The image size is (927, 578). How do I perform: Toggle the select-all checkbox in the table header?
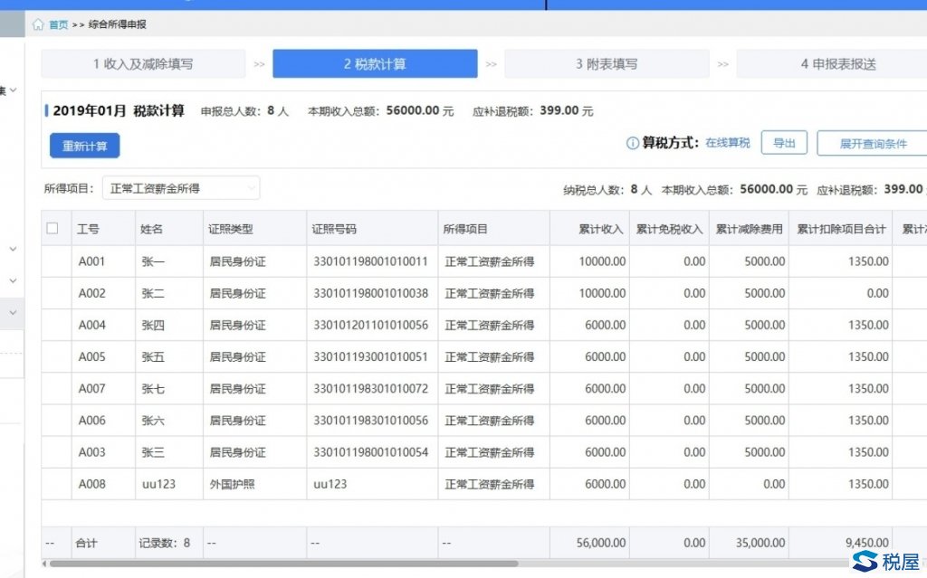[52, 228]
